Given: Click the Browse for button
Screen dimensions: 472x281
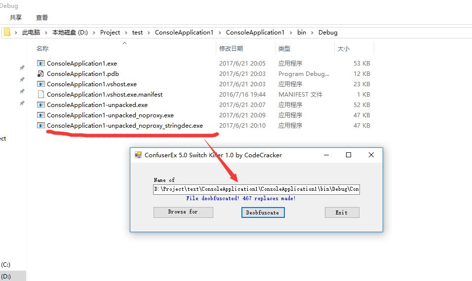Looking at the screenshot, I should [x=183, y=212].
